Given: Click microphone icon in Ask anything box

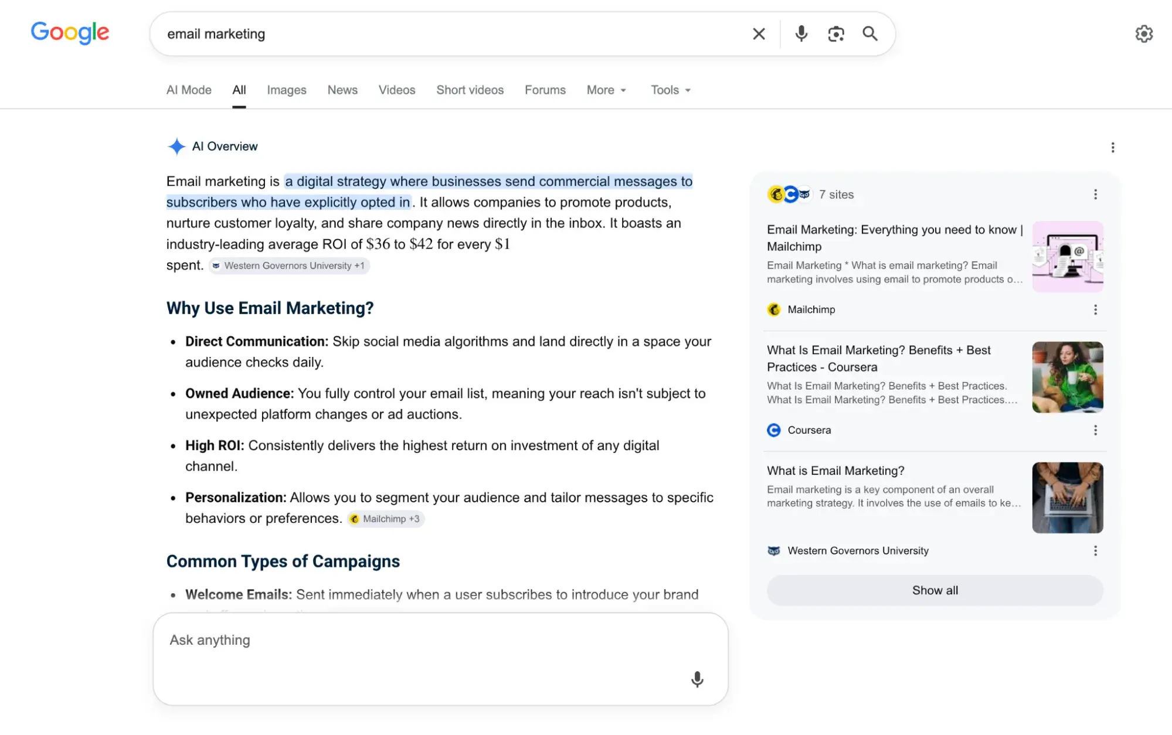Looking at the screenshot, I should 697,679.
